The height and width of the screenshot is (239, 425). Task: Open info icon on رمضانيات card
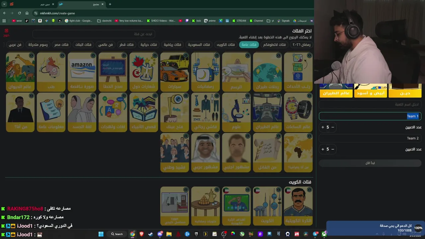[216, 55]
